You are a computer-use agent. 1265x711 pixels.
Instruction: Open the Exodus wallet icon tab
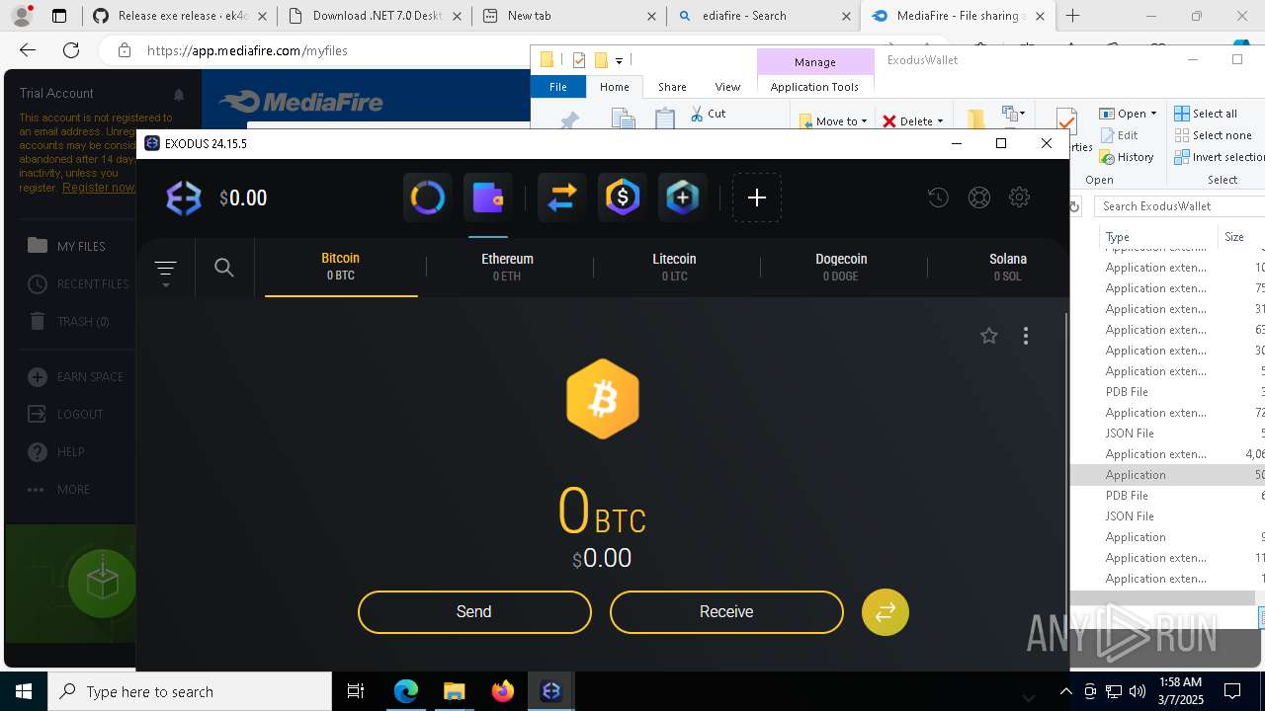pos(488,197)
